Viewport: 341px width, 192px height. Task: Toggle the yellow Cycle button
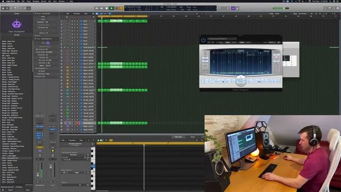pos(121,9)
